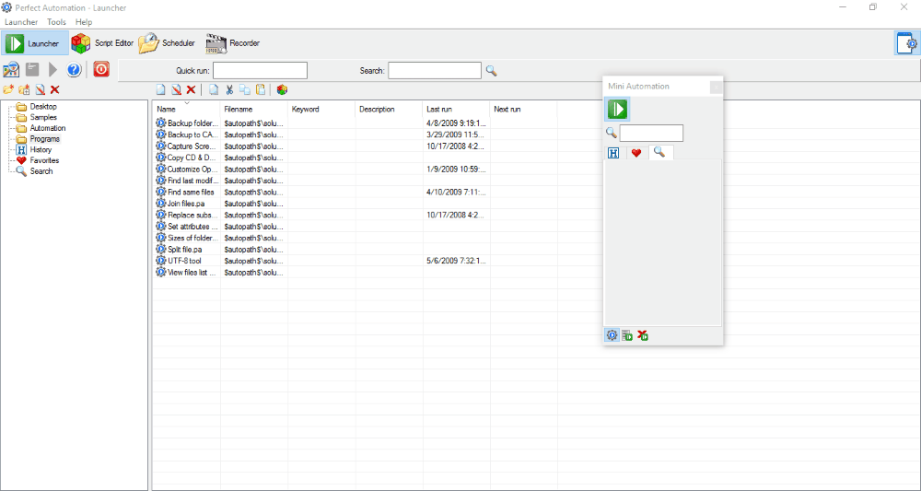Click the add subfolder icon above the tree
Image resolution: width=921 pixels, height=491 pixels.
[24, 90]
